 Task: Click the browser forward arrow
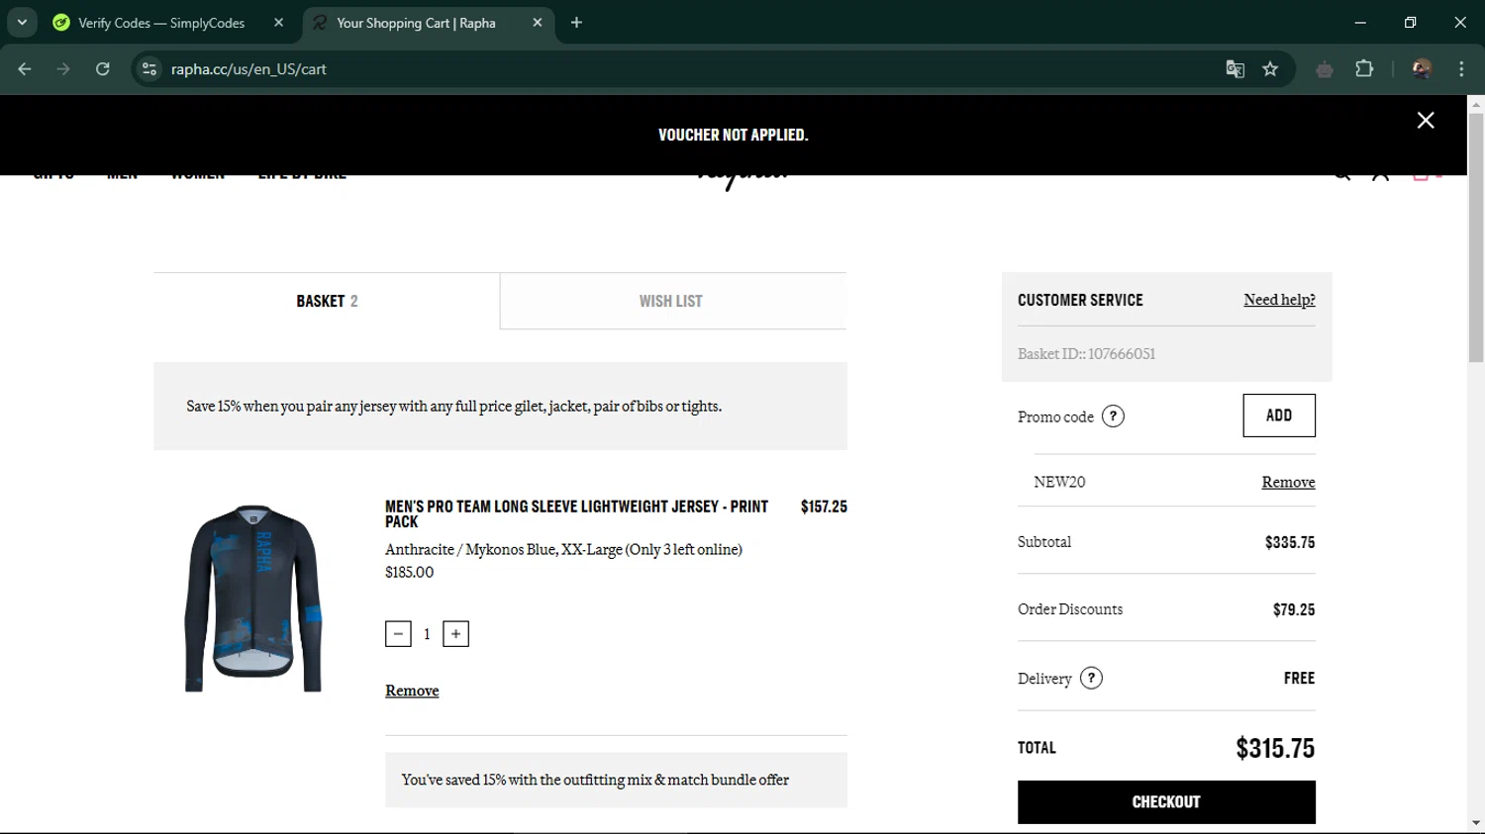63,69
